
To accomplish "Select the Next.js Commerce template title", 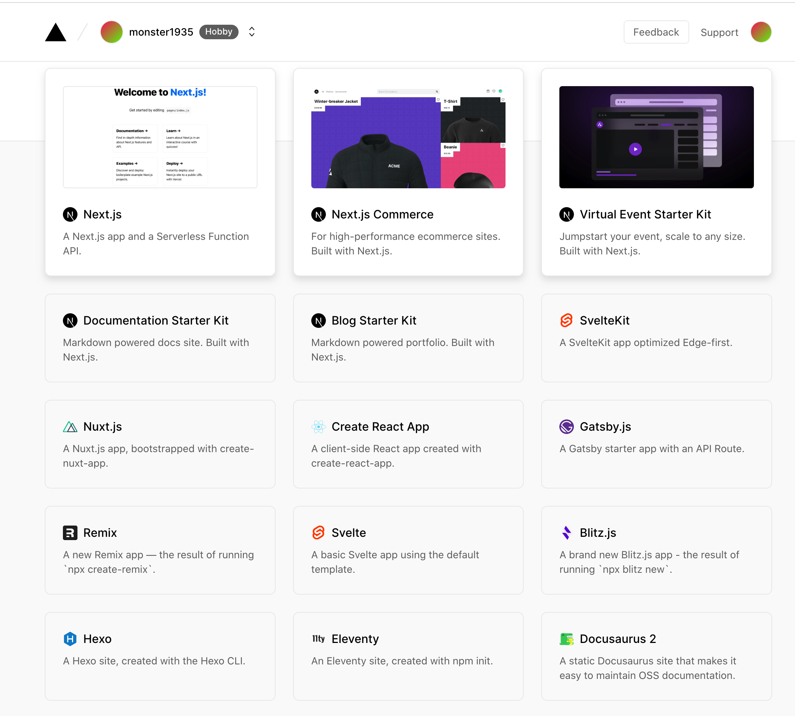I will [x=383, y=214].
